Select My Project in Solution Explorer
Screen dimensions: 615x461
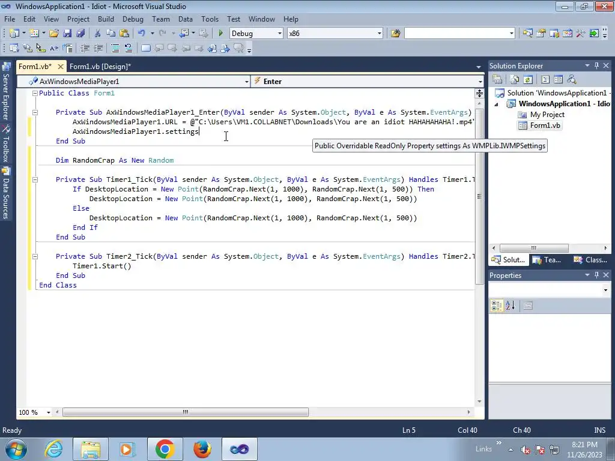[x=547, y=115]
